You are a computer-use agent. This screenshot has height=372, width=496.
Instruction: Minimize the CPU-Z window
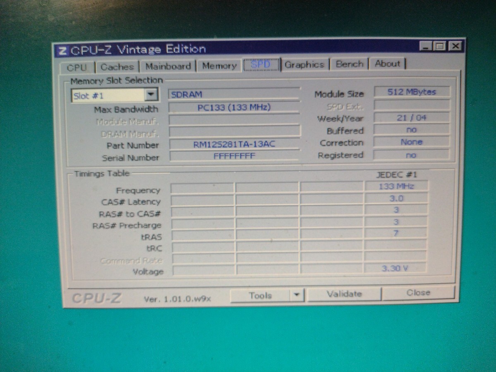tap(426, 46)
